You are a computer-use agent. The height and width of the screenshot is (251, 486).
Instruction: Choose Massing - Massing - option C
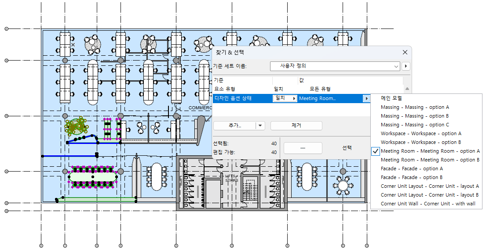[x=426, y=125]
